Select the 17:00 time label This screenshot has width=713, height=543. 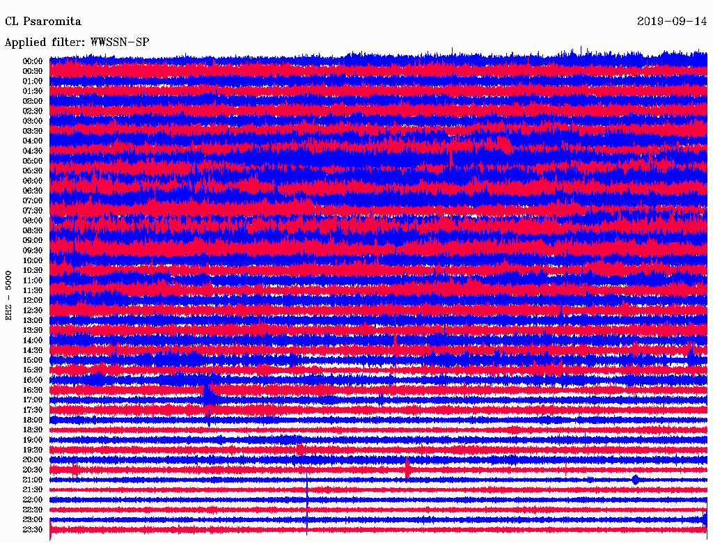click(33, 400)
